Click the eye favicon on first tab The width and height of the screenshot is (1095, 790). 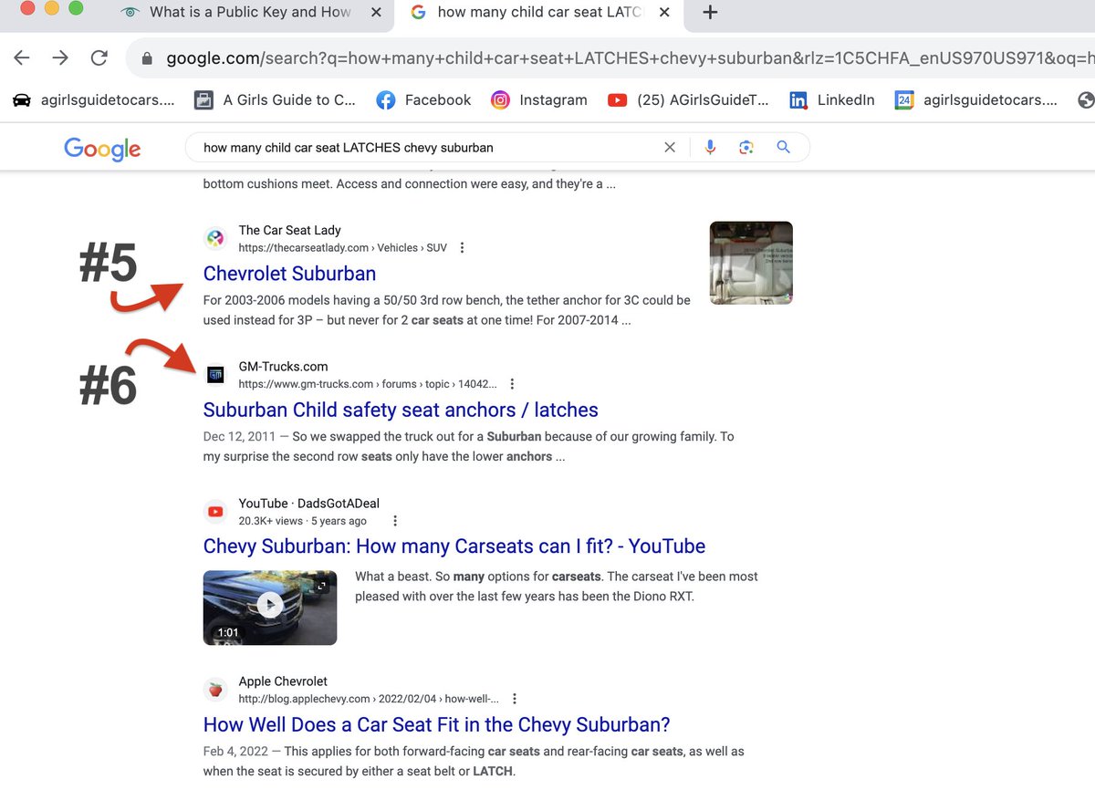point(131,13)
